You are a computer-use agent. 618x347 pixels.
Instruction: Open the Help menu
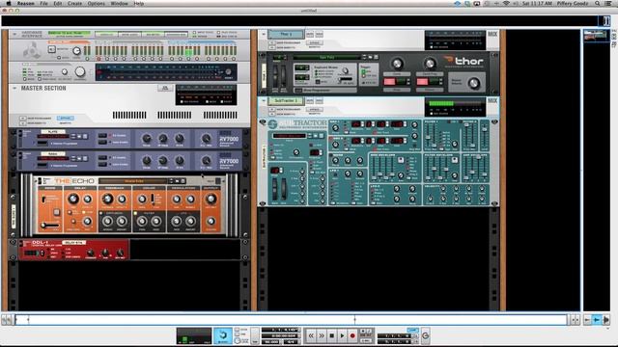tap(139, 3)
